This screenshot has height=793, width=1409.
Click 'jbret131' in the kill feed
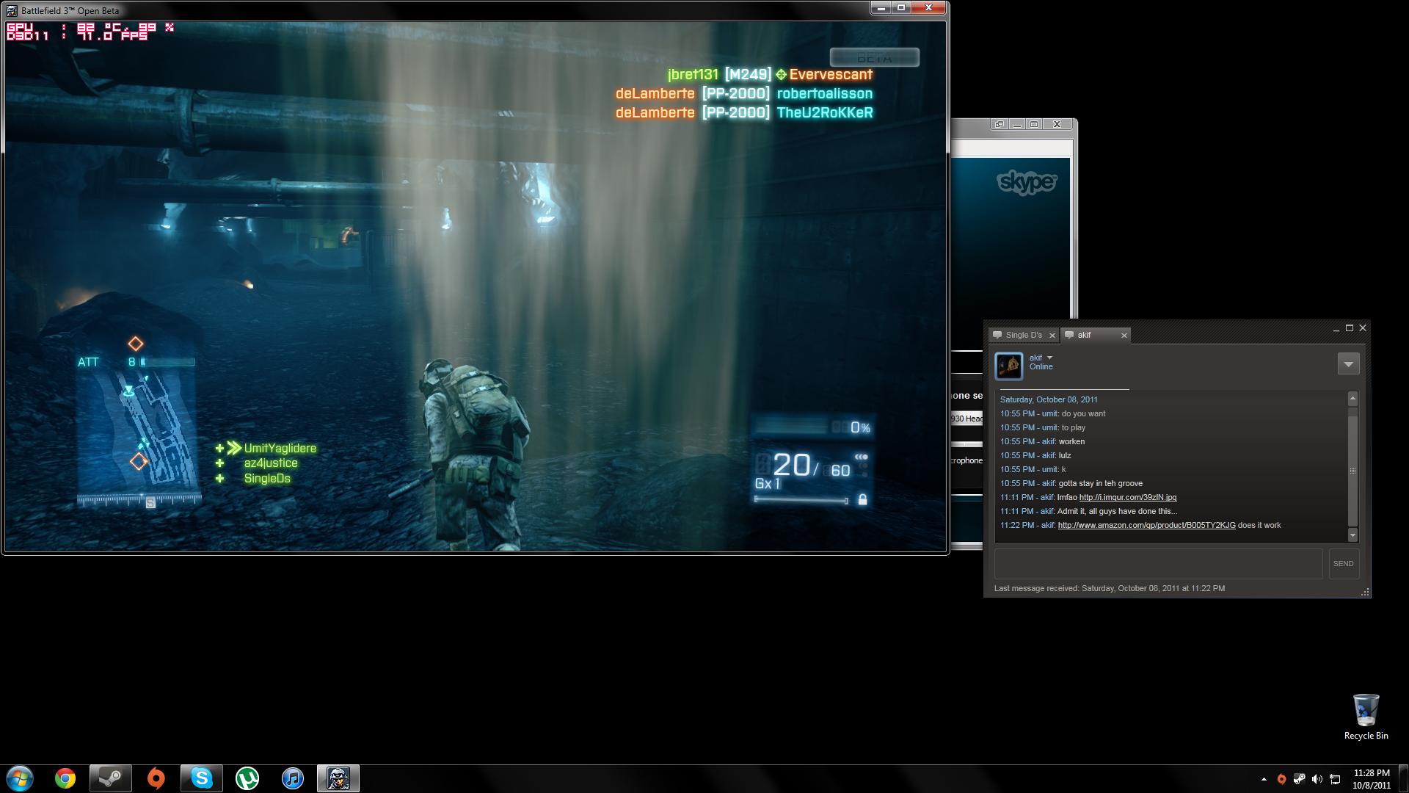(693, 75)
